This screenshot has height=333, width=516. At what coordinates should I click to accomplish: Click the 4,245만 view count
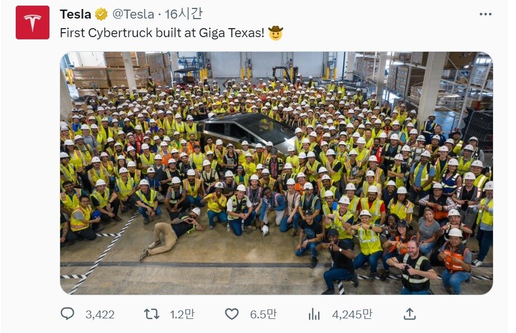352,314
